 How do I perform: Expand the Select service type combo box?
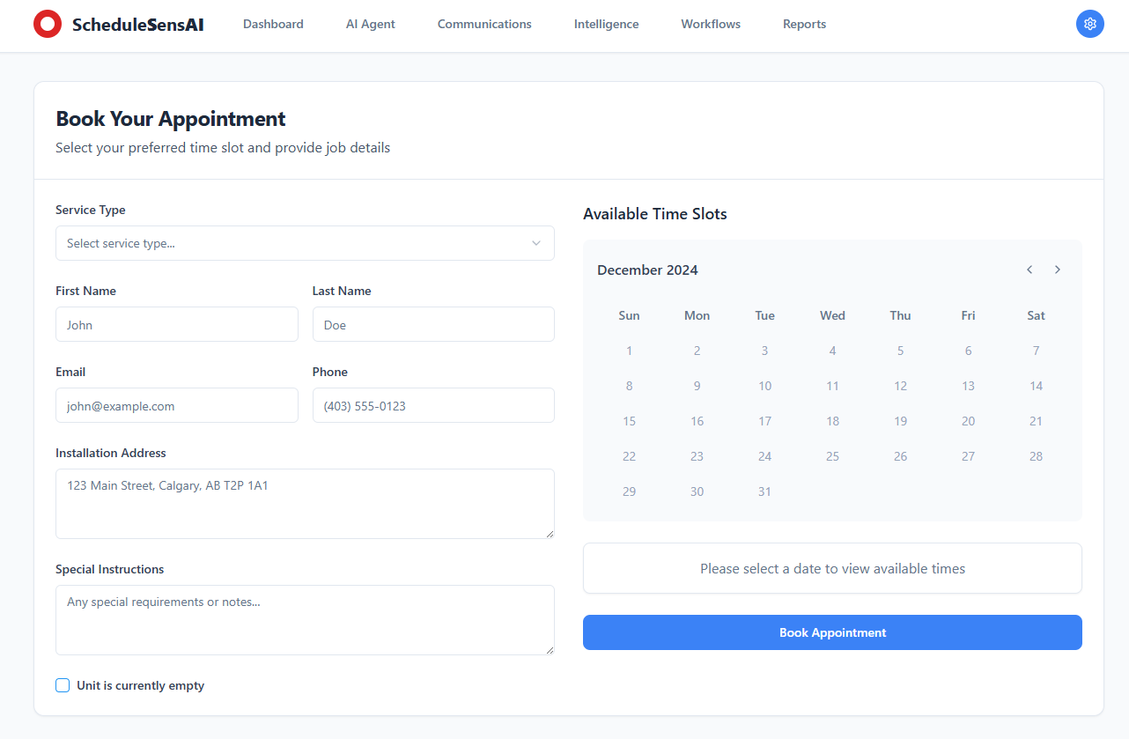click(305, 243)
